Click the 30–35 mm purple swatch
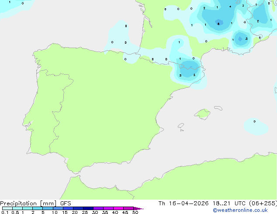277x214 pixels. pyautogui.click(x=98, y=208)
